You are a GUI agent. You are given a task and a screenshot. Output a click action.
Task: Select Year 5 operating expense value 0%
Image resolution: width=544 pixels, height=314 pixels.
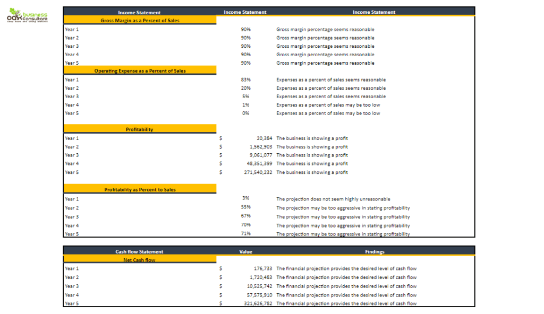pyautogui.click(x=245, y=113)
